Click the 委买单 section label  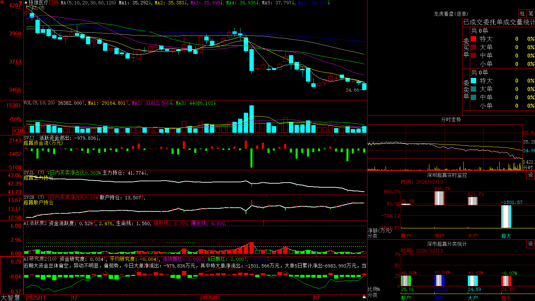point(466,47)
